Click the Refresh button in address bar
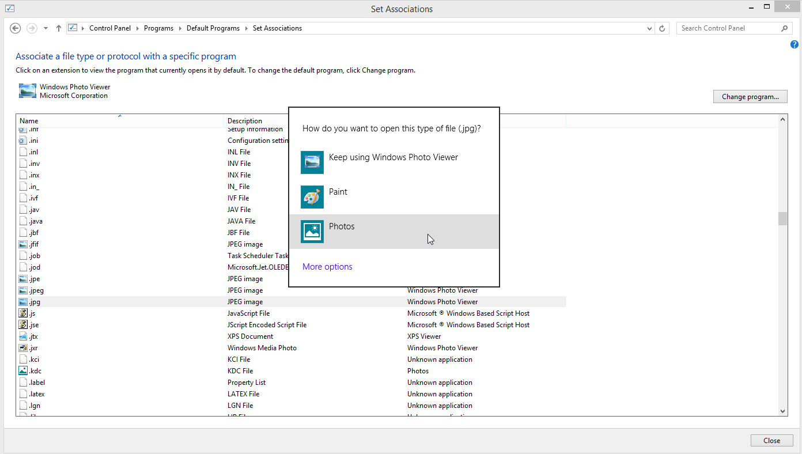 [x=663, y=28]
